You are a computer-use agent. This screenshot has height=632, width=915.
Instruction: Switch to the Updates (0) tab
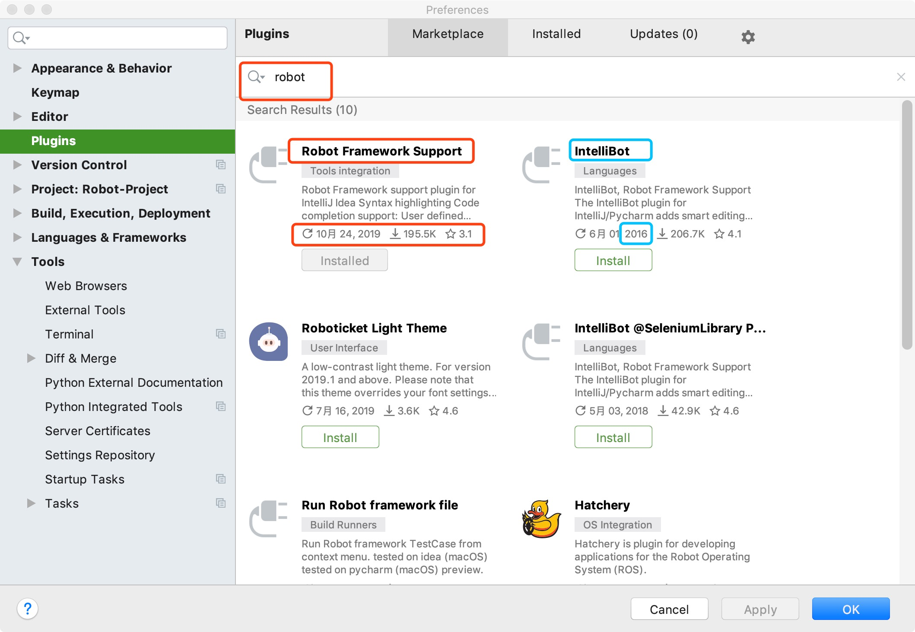(x=664, y=34)
